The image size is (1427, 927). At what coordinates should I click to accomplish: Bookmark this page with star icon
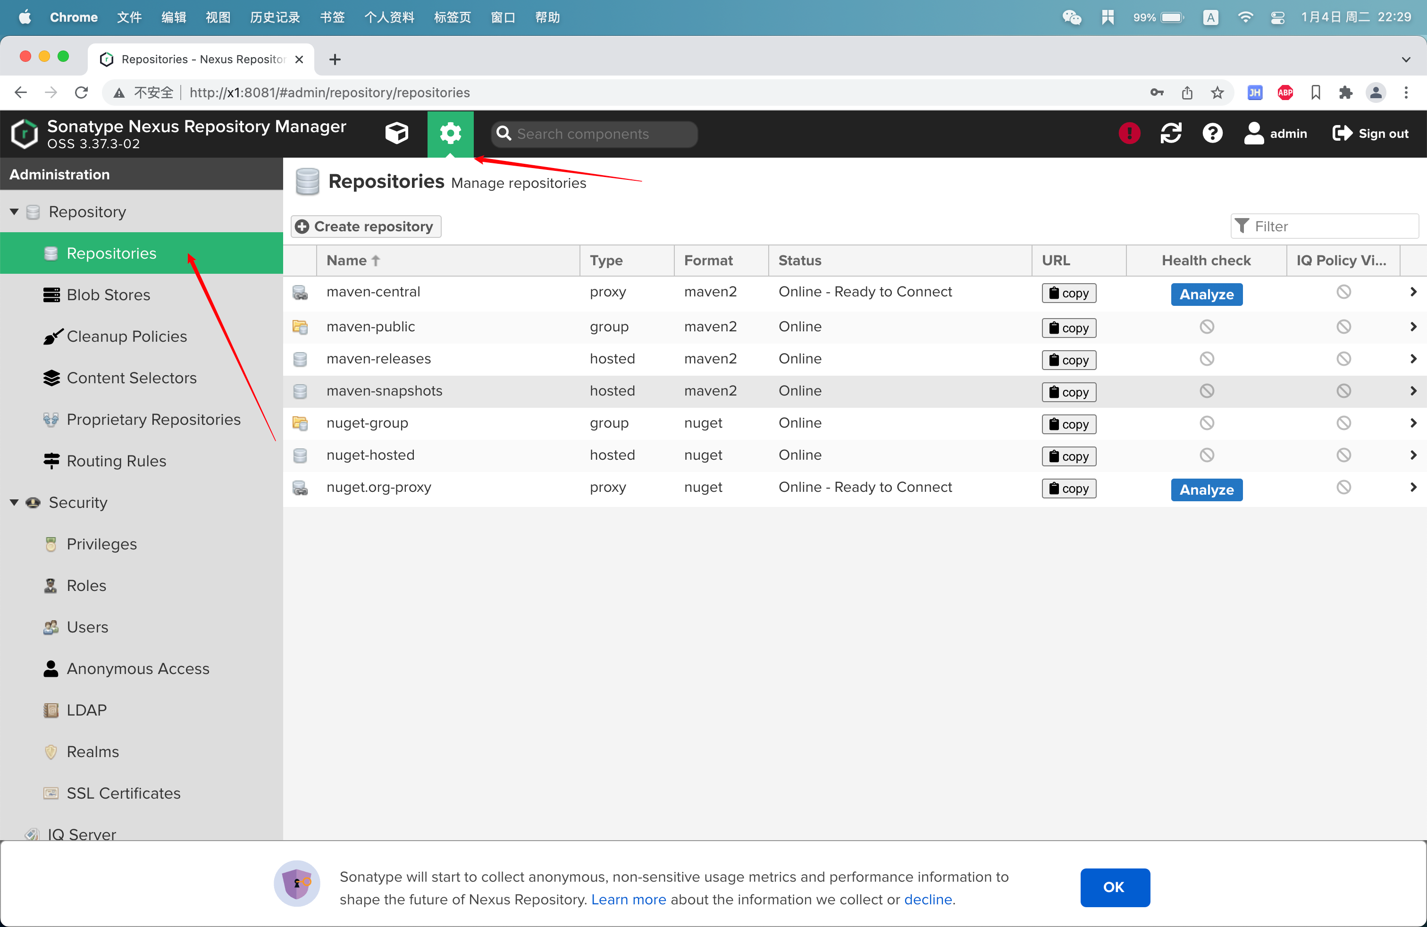(1217, 93)
